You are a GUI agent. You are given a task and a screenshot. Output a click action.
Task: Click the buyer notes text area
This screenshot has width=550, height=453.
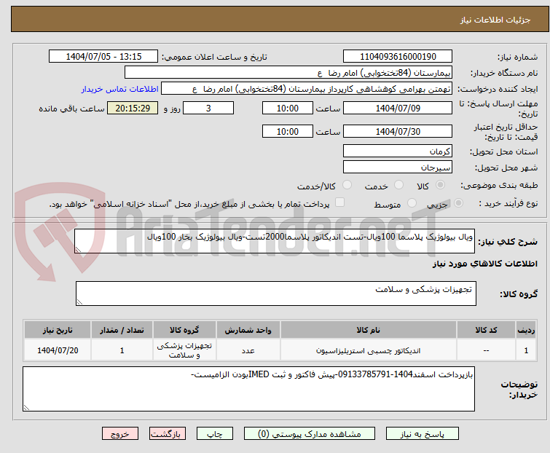248,389
